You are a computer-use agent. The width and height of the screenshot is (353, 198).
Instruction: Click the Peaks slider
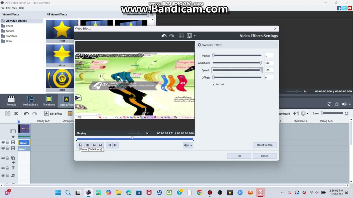pyautogui.click(x=237, y=56)
